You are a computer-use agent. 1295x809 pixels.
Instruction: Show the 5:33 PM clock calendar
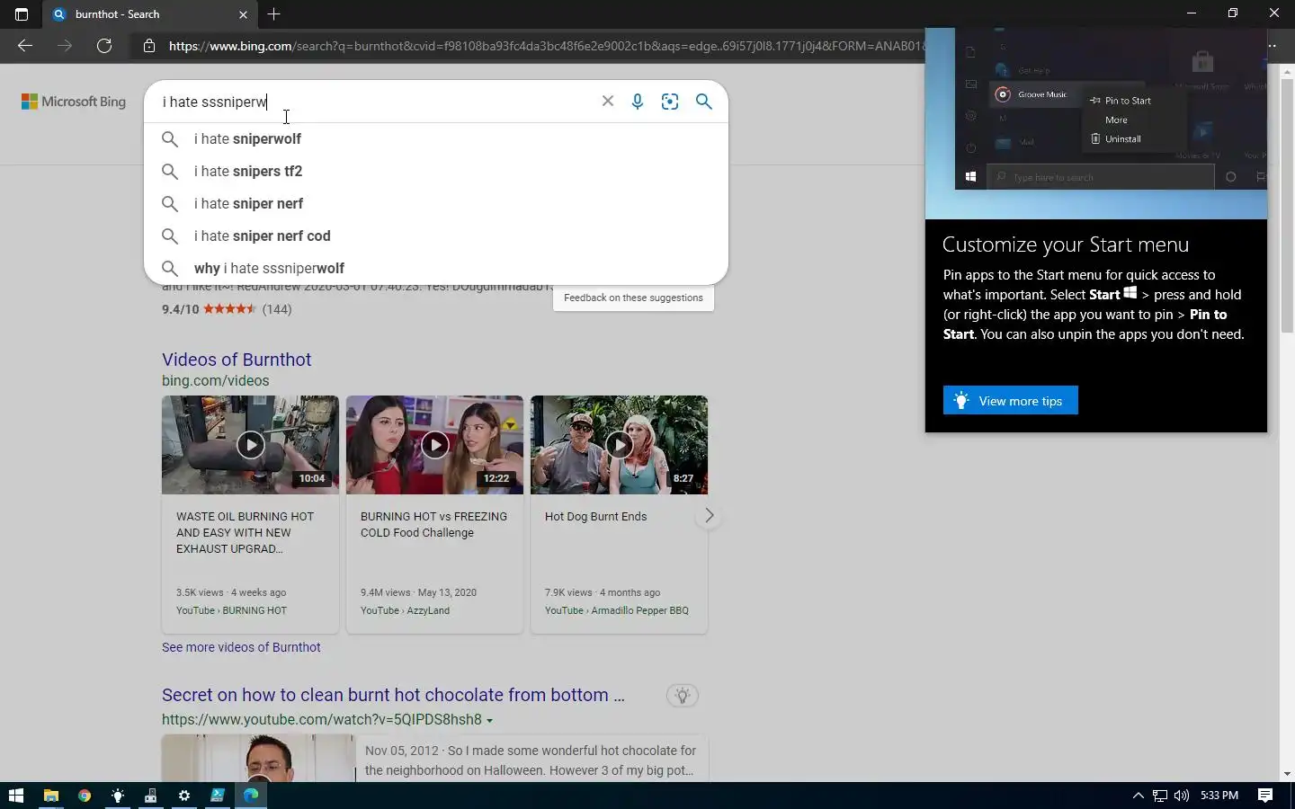[x=1219, y=796]
